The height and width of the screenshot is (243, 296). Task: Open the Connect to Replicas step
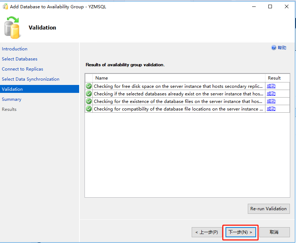tap(22, 69)
